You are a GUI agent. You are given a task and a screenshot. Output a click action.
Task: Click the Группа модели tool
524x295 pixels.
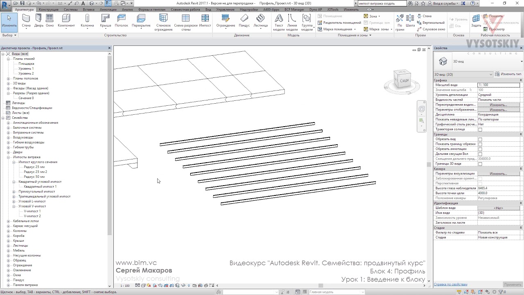tap(307, 23)
